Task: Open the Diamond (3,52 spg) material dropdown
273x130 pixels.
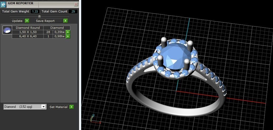Action: (x=43, y=107)
